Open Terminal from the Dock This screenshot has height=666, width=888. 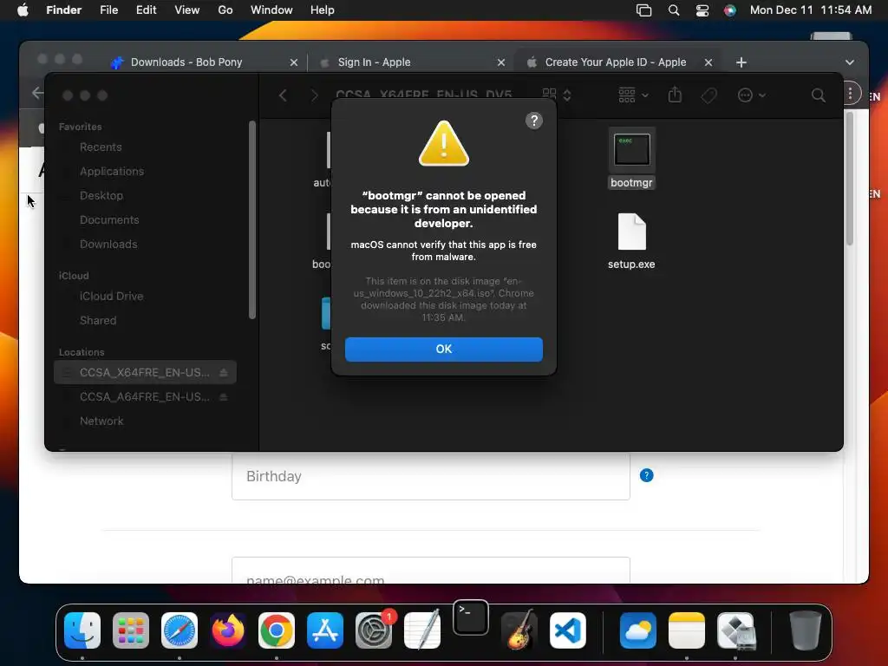[471, 617]
